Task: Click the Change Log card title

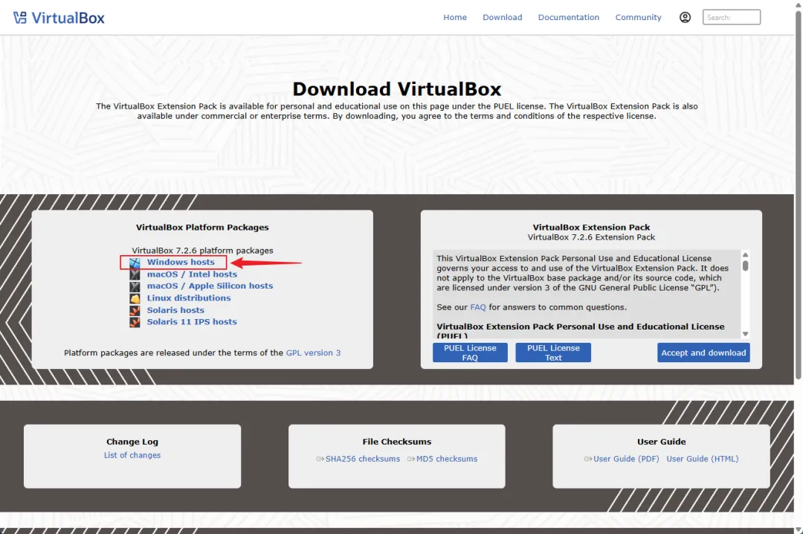Action: pos(132,442)
